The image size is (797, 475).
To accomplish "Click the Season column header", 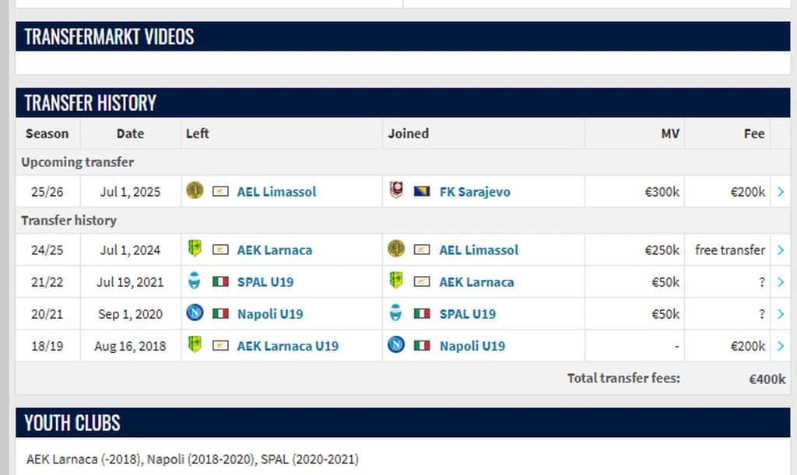I will coord(47,134).
